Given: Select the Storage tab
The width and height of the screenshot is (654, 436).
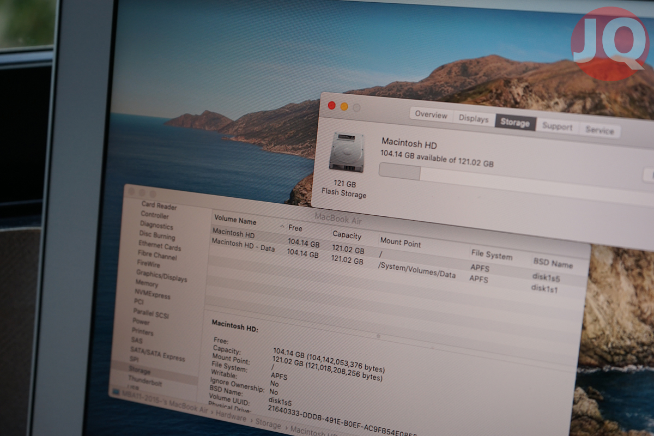Looking at the screenshot, I should (x=515, y=123).
